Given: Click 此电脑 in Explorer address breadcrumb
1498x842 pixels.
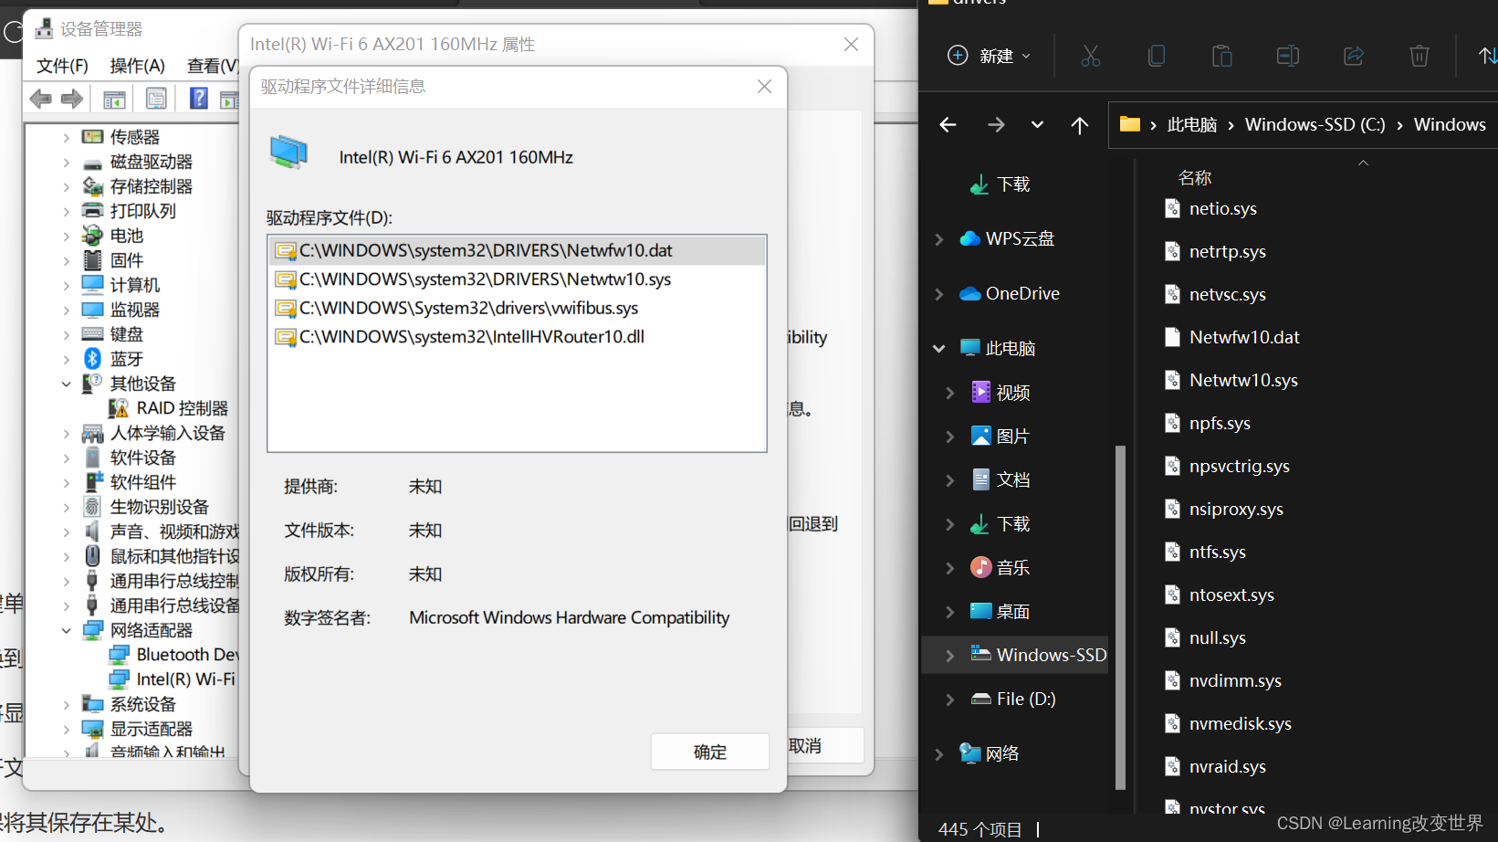Looking at the screenshot, I should pyautogui.click(x=1191, y=125).
